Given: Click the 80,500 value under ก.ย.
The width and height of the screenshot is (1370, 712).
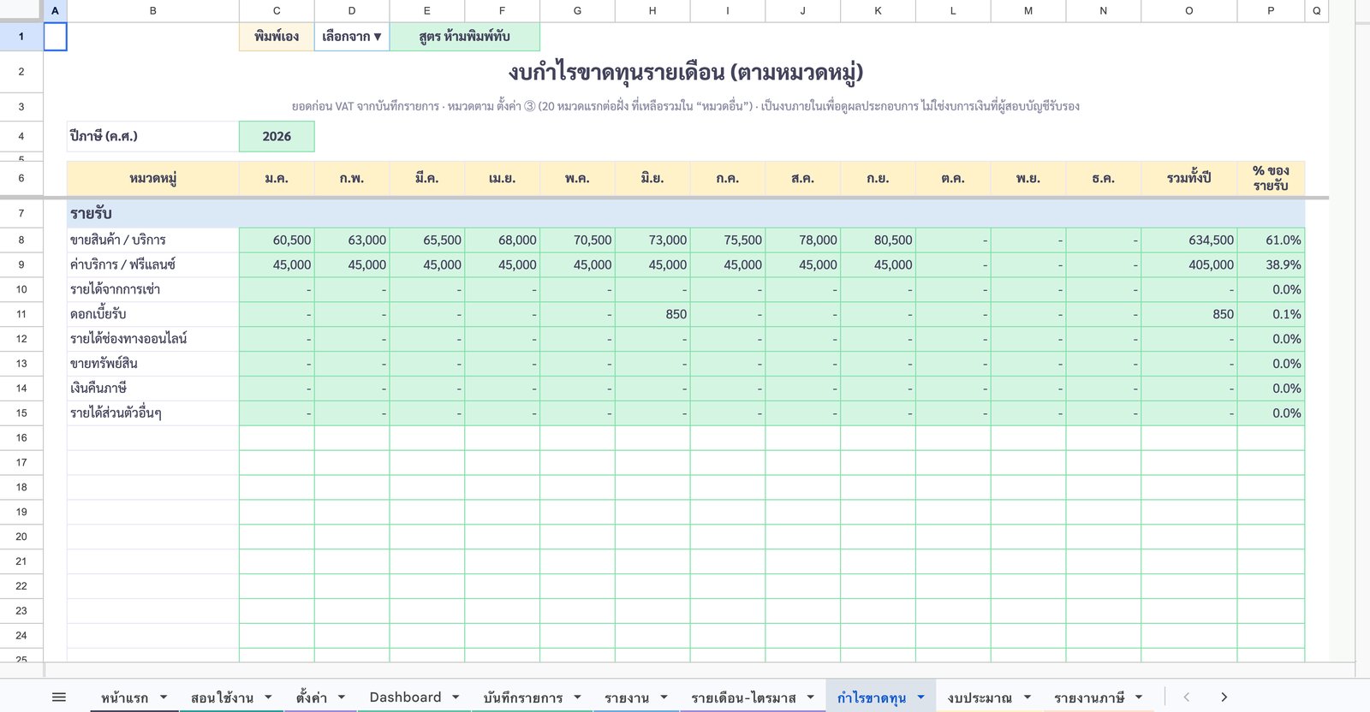Looking at the screenshot, I should [878, 240].
